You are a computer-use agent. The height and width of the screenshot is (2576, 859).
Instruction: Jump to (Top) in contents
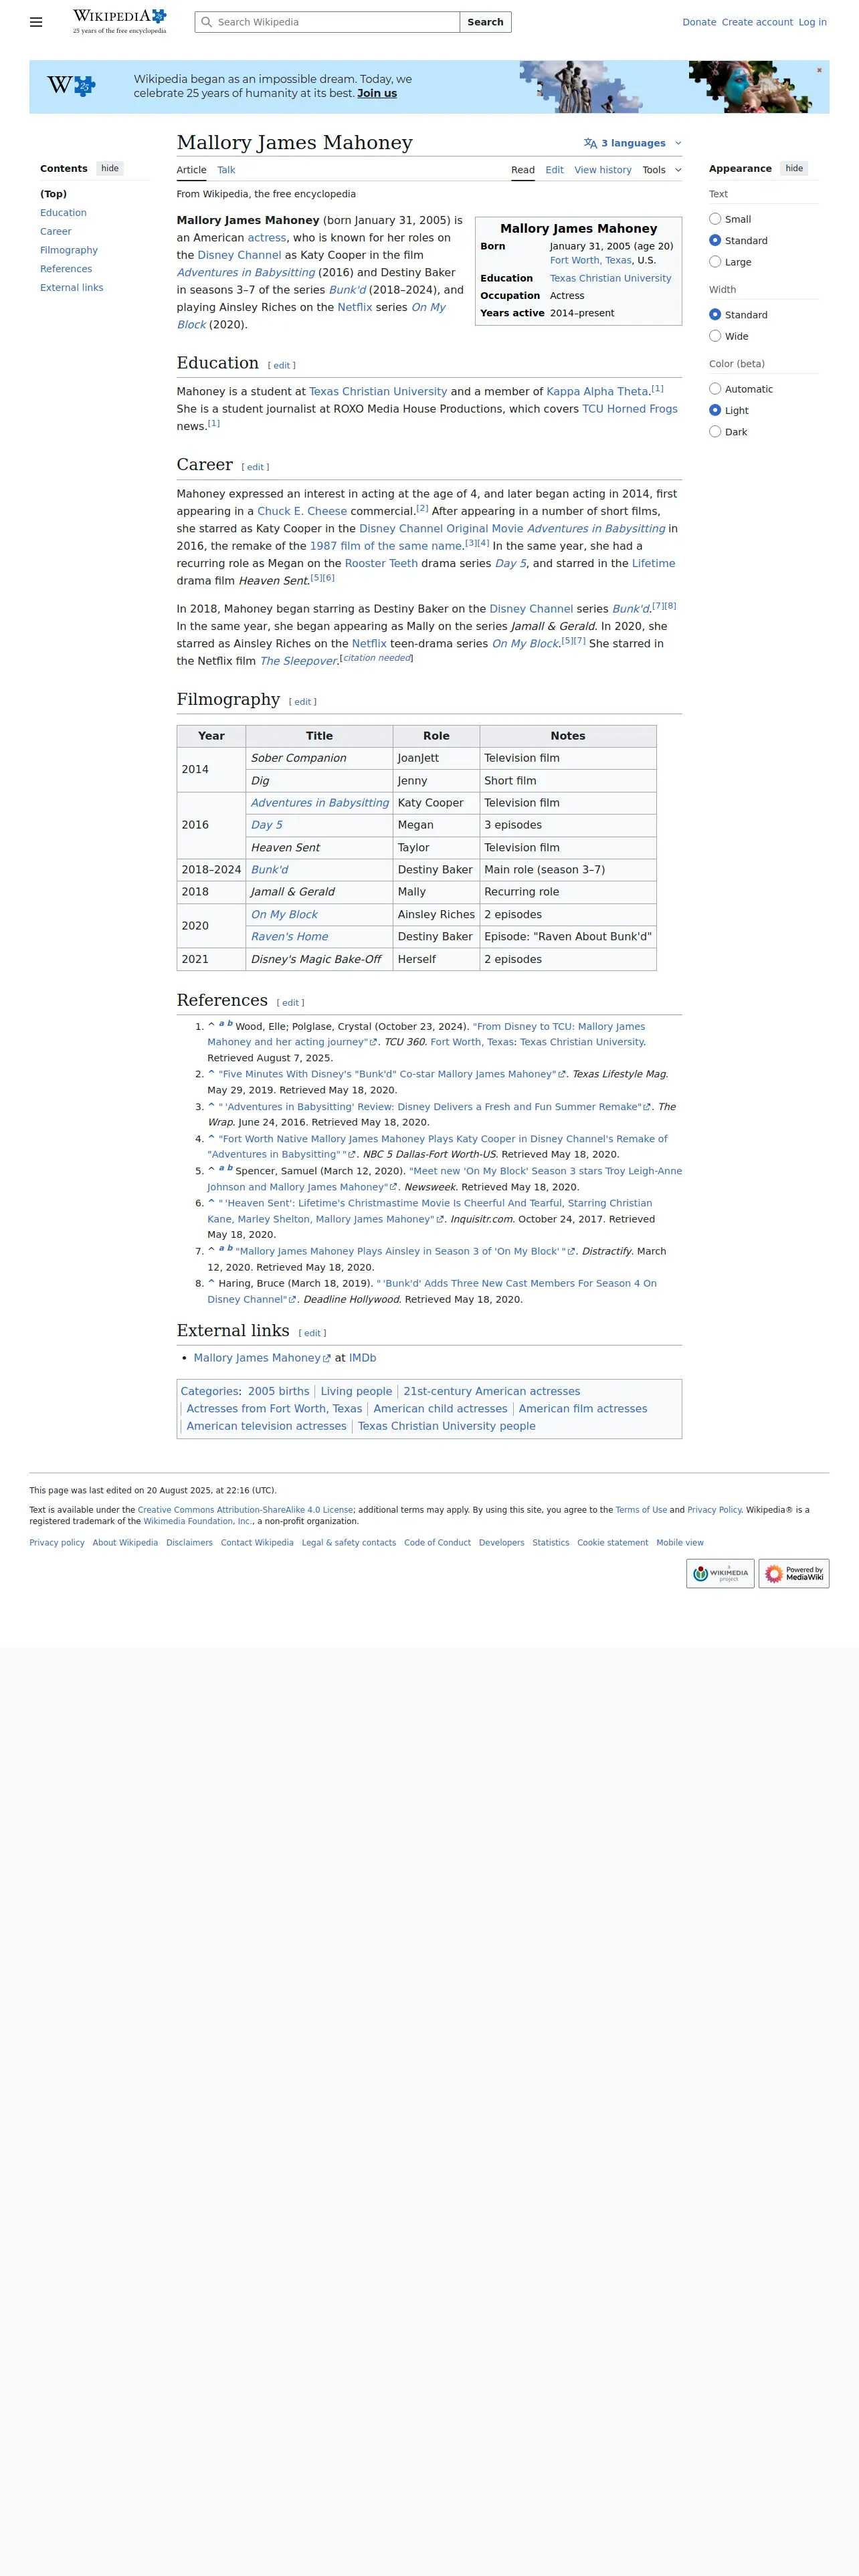tap(53, 194)
